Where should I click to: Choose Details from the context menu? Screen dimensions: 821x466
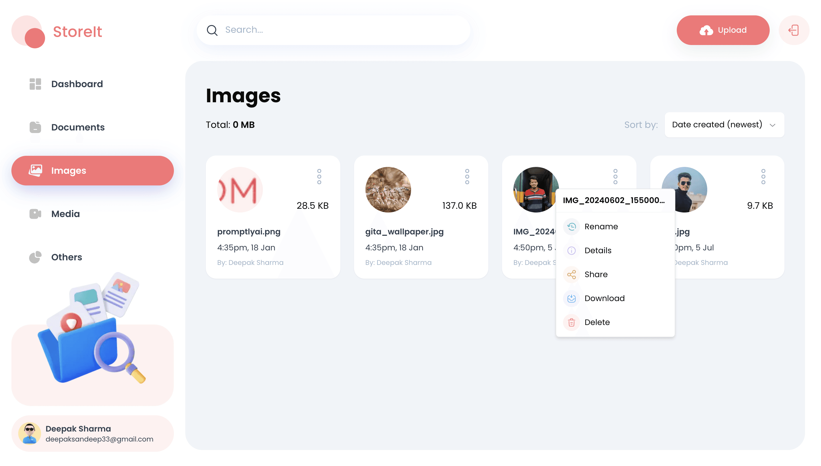pyautogui.click(x=598, y=250)
